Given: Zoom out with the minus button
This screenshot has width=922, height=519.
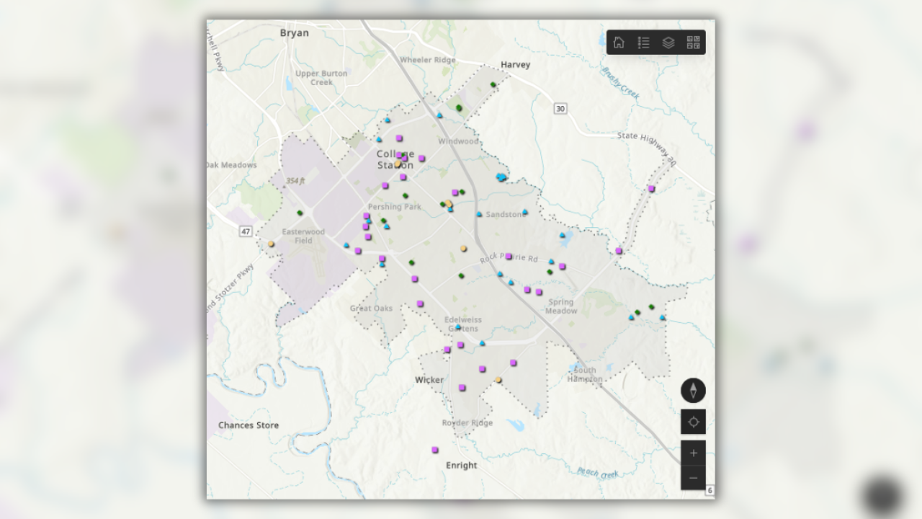Looking at the screenshot, I should click(693, 478).
